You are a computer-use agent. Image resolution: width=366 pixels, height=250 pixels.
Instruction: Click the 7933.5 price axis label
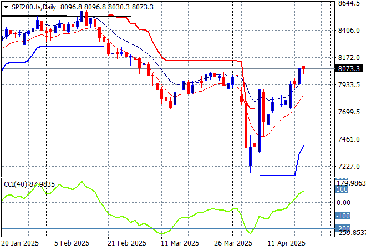point(349,84)
